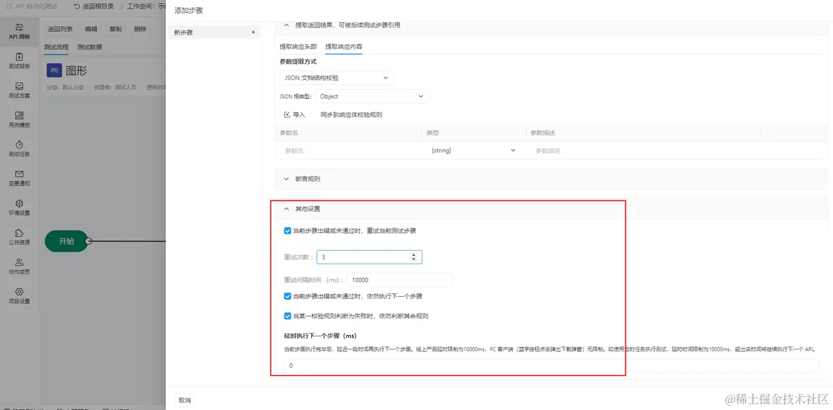Switch to the 测试流程 tab
833x410 pixels.
pyautogui.click(x=56, y=47)
